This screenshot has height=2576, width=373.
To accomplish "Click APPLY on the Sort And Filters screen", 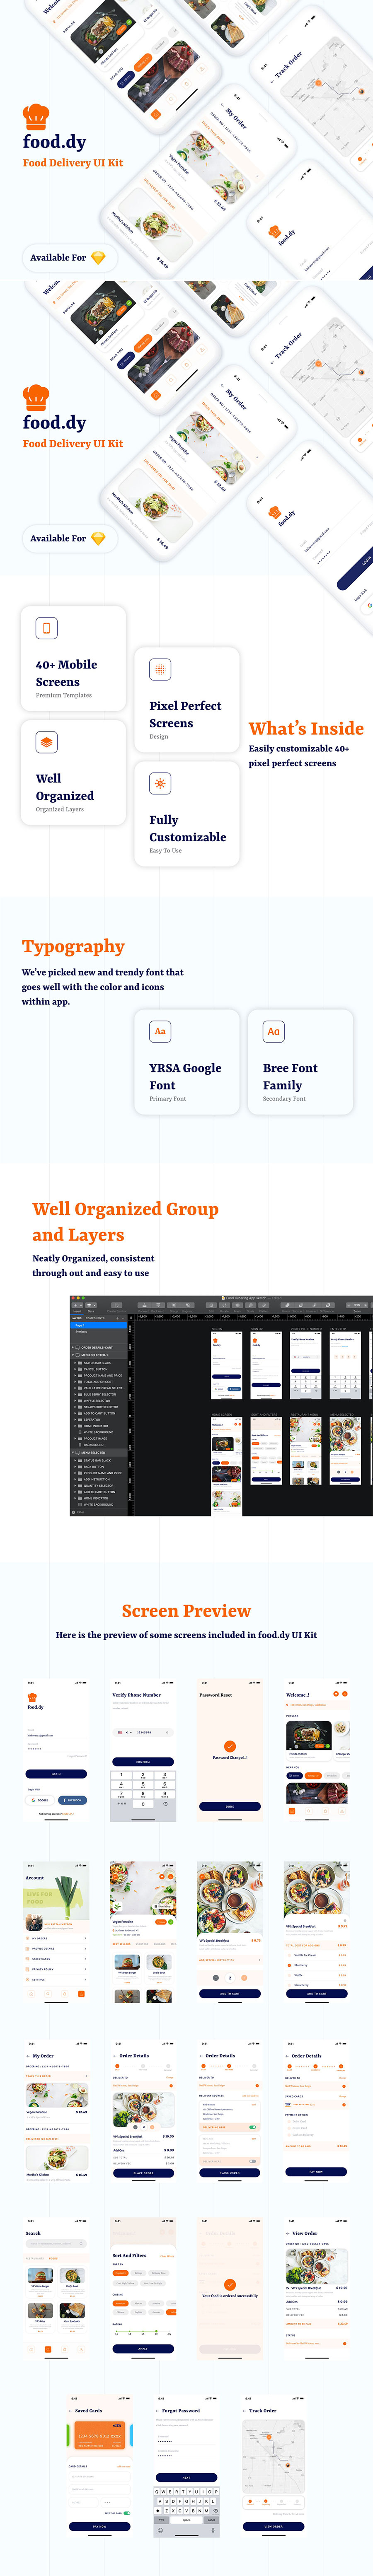I will click(x=143, y=2349).
